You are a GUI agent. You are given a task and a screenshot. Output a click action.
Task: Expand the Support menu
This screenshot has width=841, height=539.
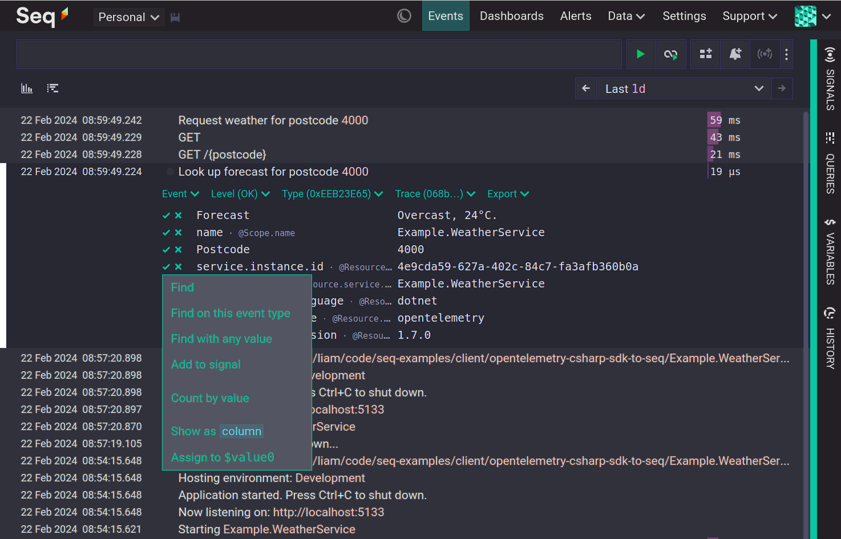point(750,16)
